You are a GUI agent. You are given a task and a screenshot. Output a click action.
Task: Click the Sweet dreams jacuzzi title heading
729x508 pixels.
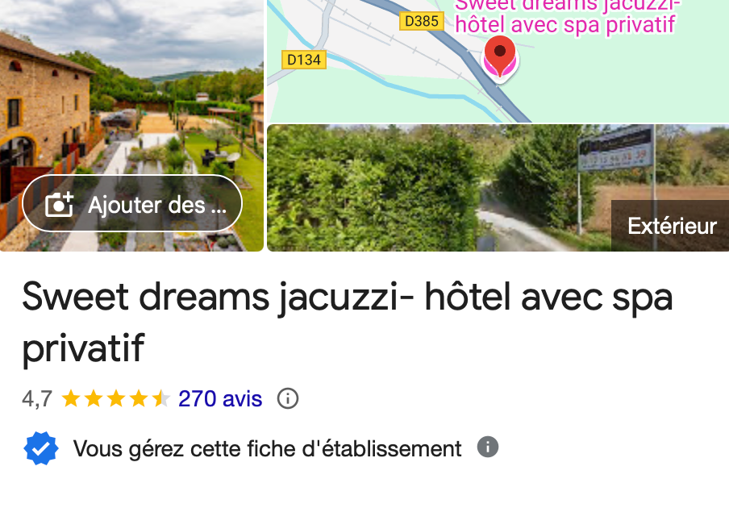[348, 322]
